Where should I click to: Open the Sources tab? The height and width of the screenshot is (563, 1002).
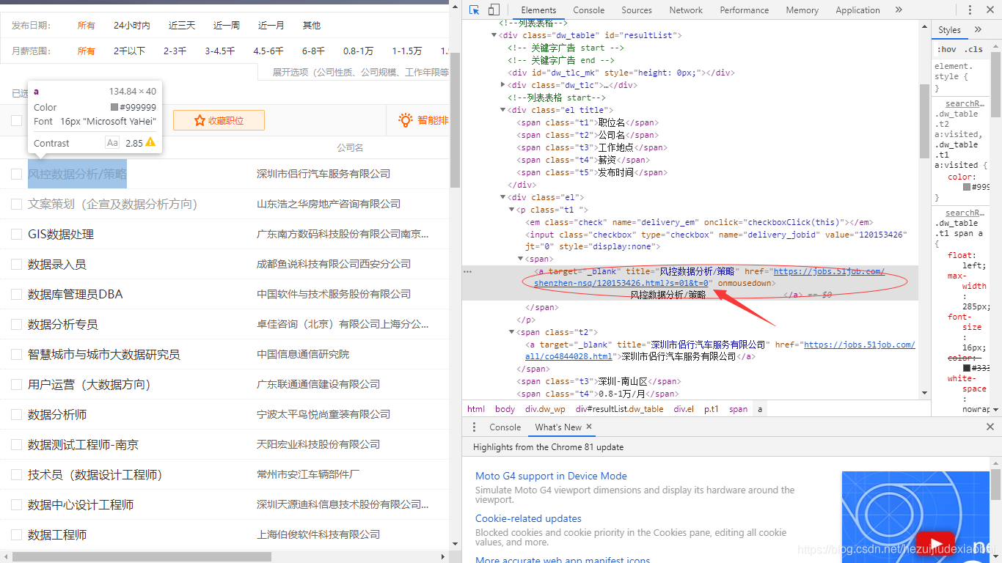(637, 10)
